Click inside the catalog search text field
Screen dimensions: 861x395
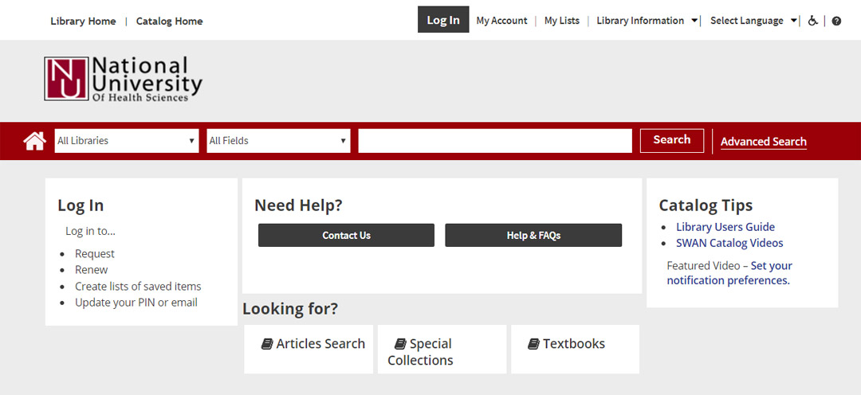494,141
